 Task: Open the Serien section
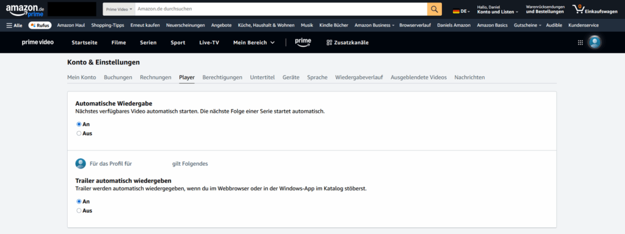click(148, 43)
